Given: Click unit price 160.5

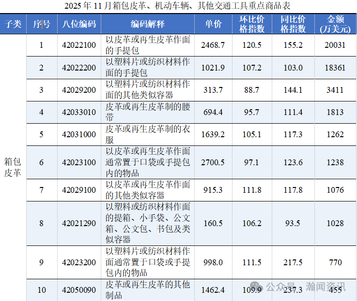Looking at the screenshot, I should coord(213,223).
